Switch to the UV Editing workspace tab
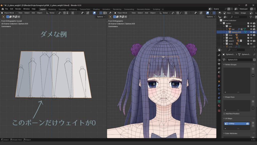 click(73, 9)
